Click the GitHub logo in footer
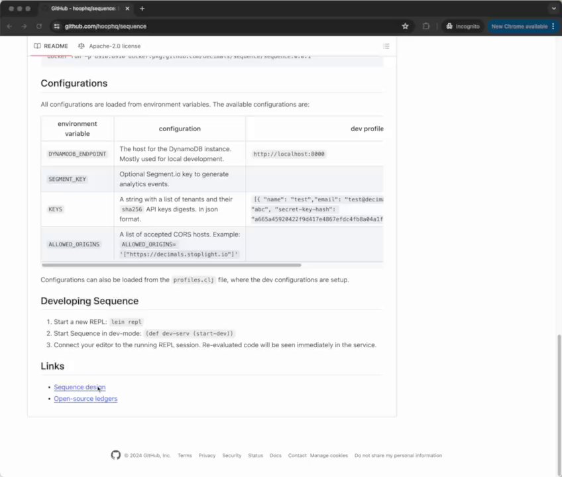 click(116, 455)
